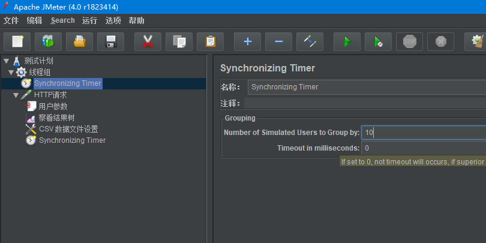Click the Synchronizing Timer panel heading
Image resolution: width=486 pixels, height=243 pixels.
coord(268,68)
